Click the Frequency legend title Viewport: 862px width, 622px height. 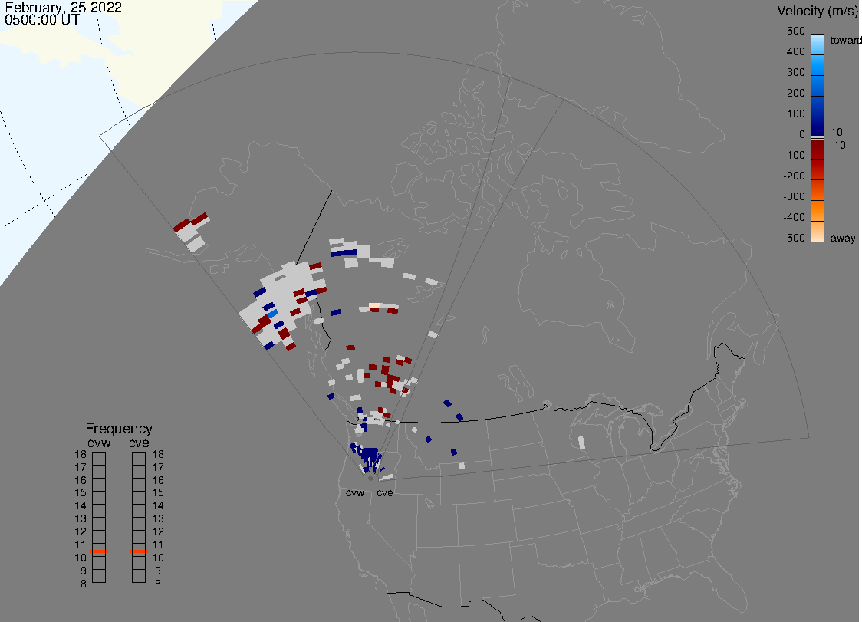[x=119, y=429]
